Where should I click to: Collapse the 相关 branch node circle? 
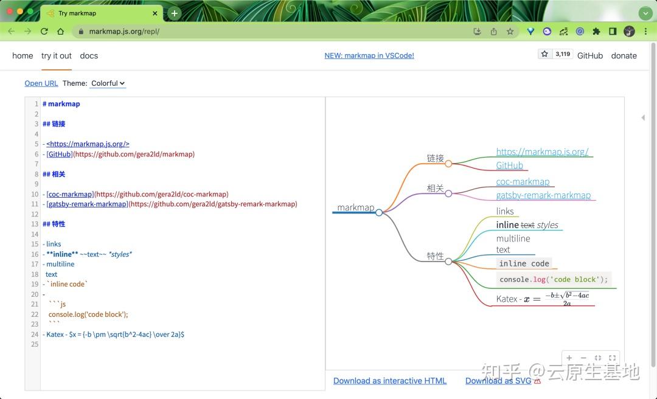tap(448, 193)
